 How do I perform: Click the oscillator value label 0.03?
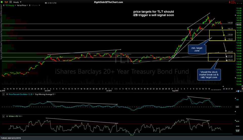pyautogui.click(x=237, y=107)
